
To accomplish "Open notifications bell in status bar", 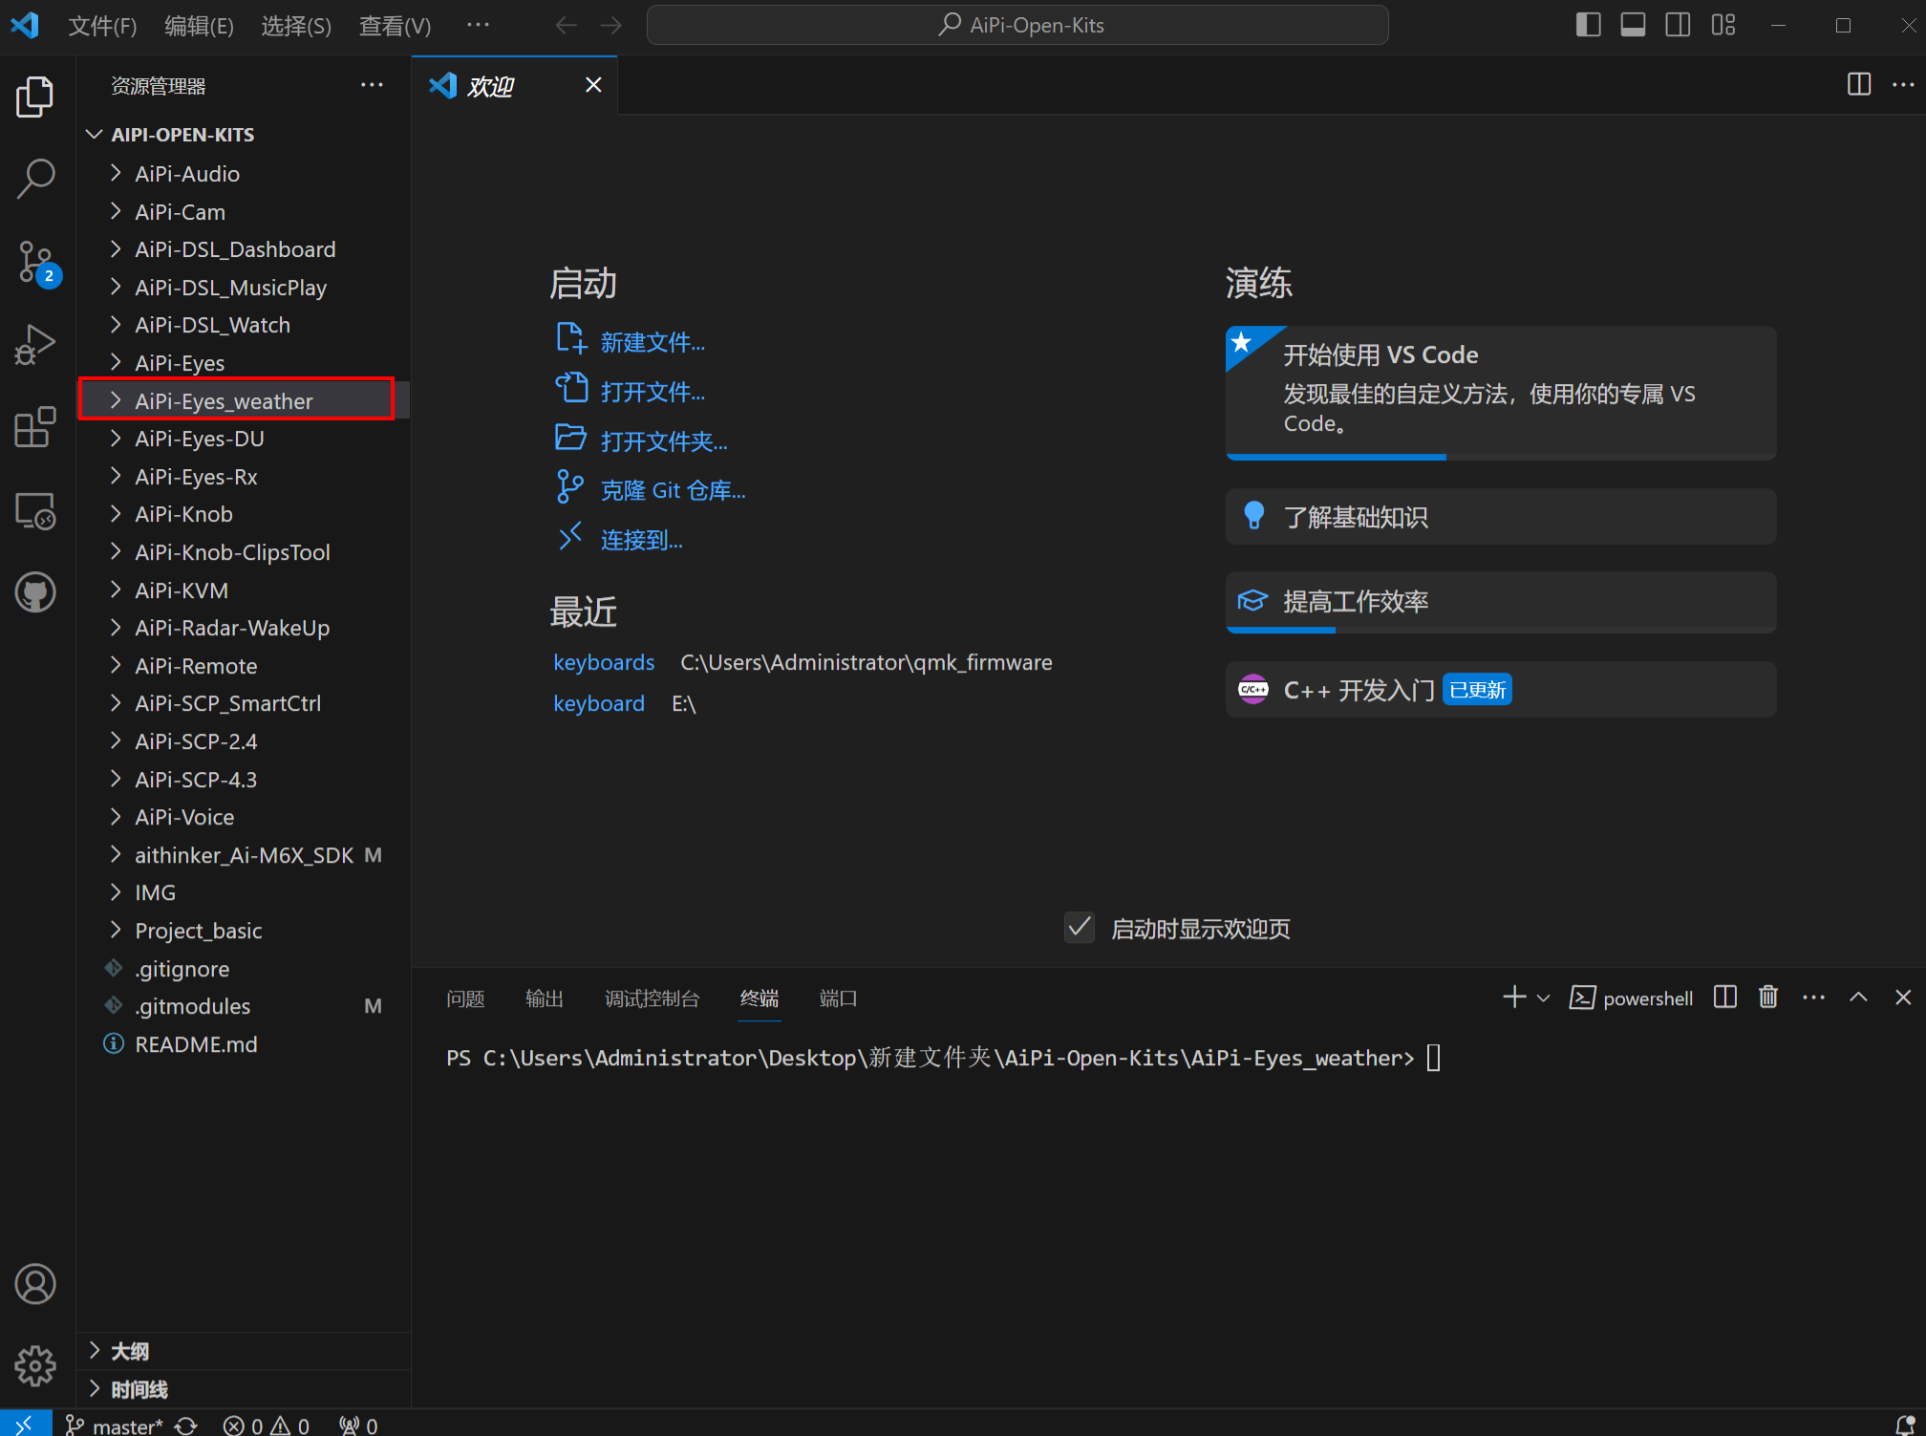I will pyautogui.click(x=1904, y=1425).
